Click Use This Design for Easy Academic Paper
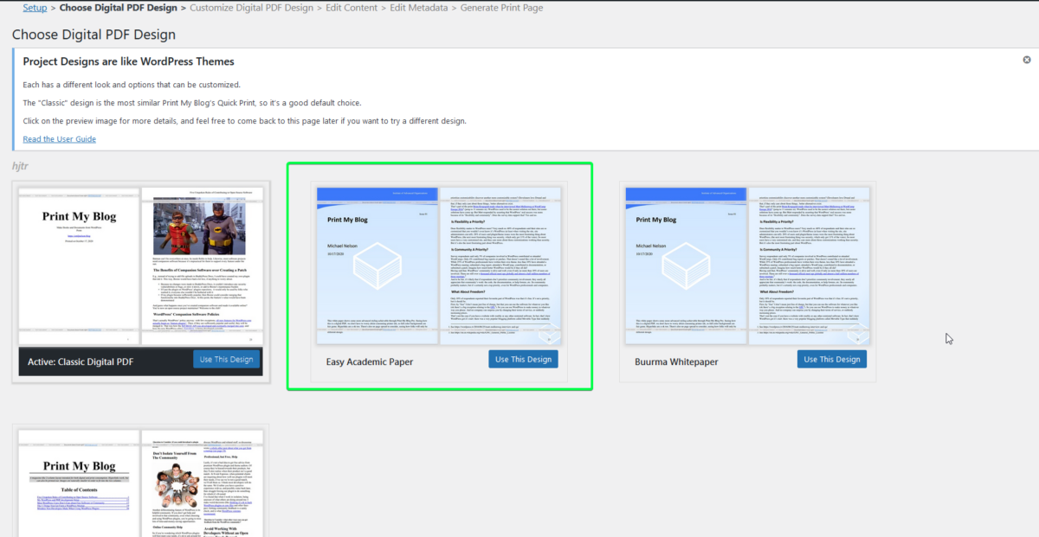 [523, 359]
